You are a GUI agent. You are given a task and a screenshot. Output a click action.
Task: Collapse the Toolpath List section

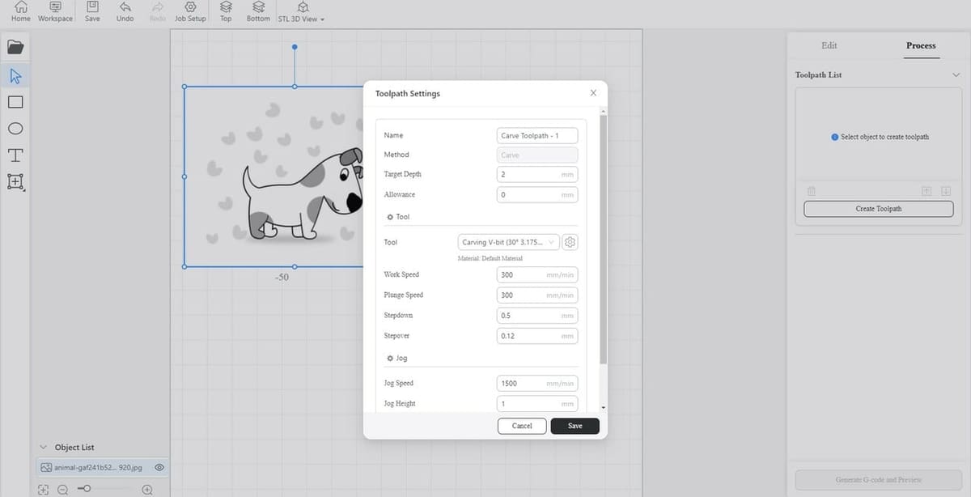click(956, 74)
